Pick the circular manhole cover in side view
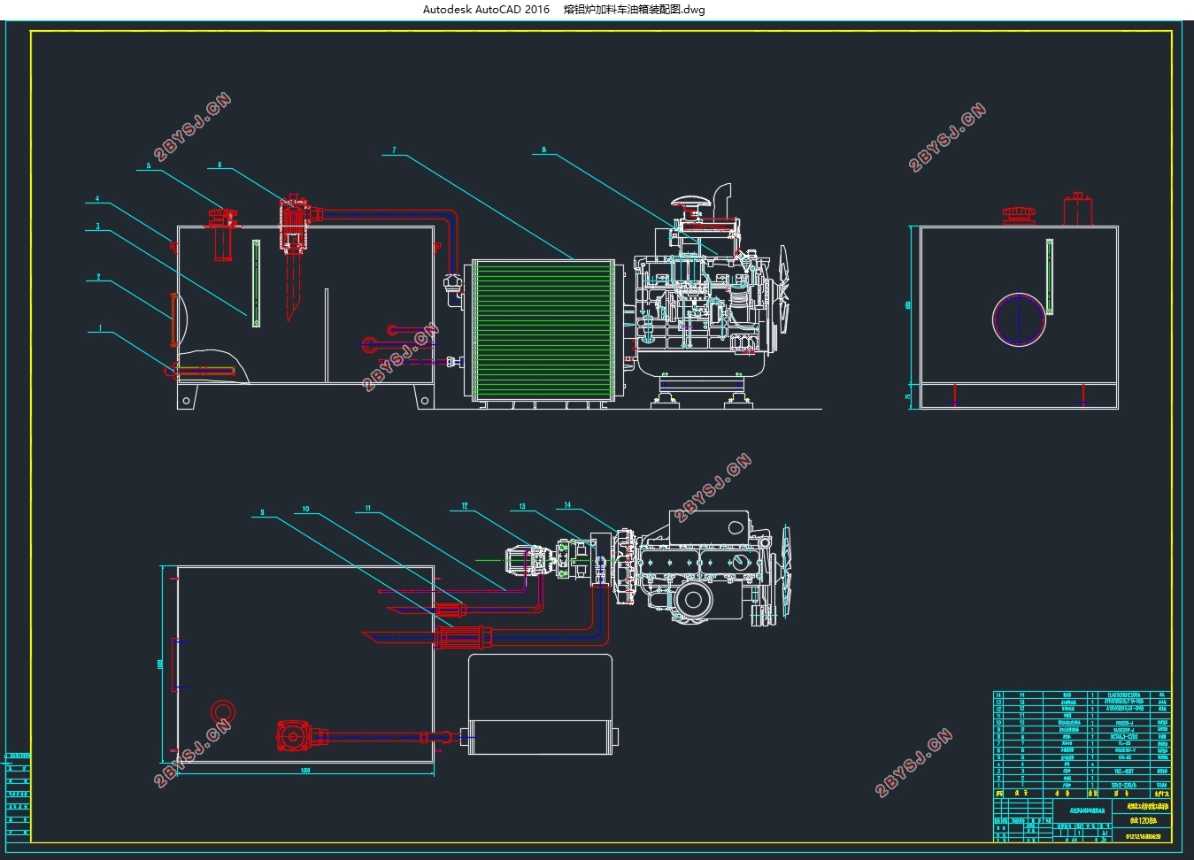 point(1020,319)
